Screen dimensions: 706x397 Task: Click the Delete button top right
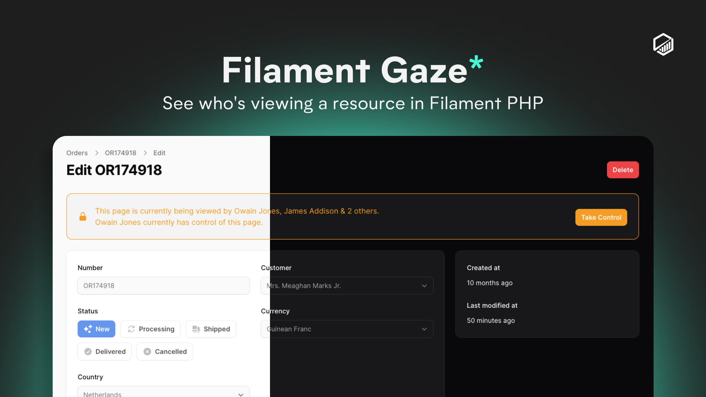[x=623, y=170]
